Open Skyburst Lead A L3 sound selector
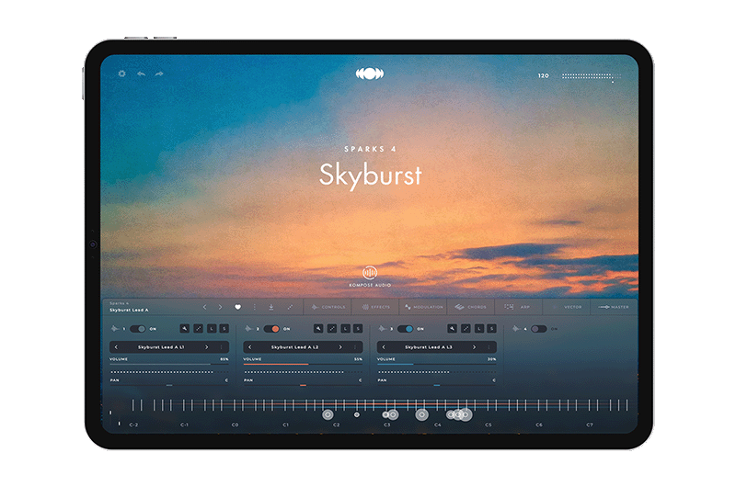736x487 pixels. (x=428, y=346)
